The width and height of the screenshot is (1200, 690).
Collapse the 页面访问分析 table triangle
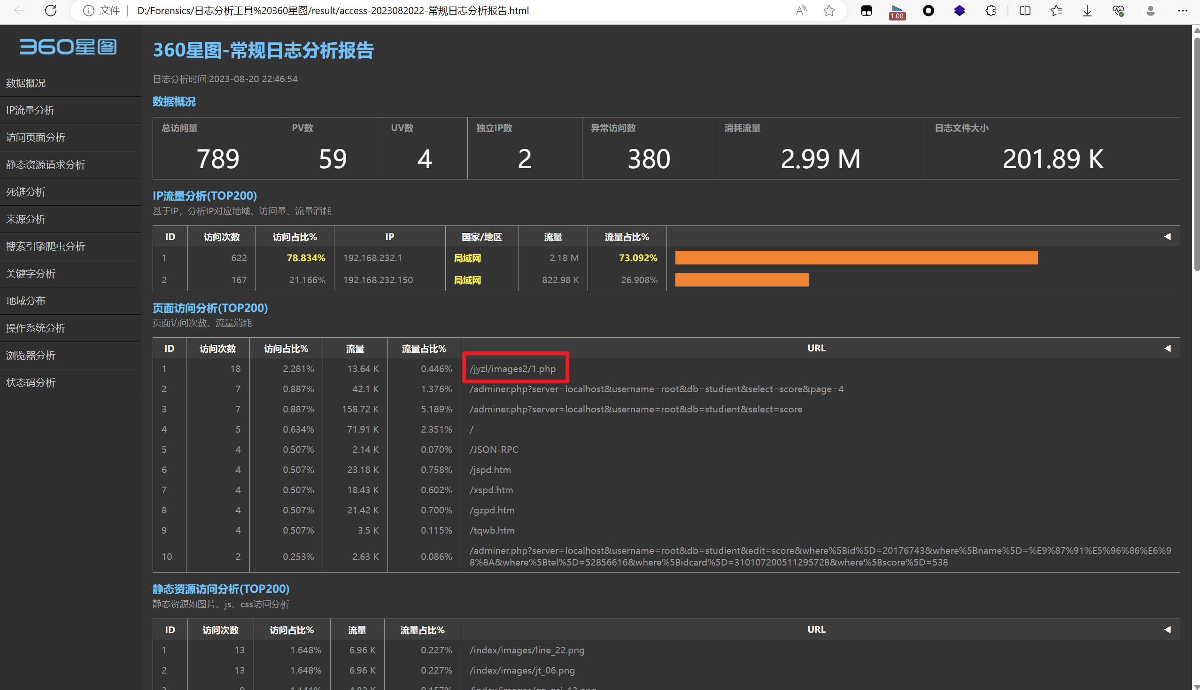pyautogui.click(x=1167, y=349)
